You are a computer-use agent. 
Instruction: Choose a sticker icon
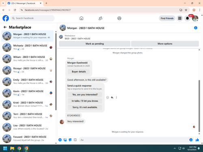70,140
